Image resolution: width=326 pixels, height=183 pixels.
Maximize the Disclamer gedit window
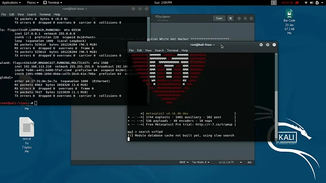pyautogui.click(x=245, y=18)
